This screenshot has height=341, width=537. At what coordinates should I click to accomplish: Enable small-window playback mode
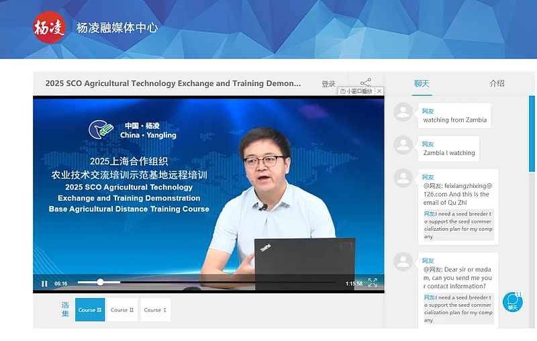tap(356, 91)
